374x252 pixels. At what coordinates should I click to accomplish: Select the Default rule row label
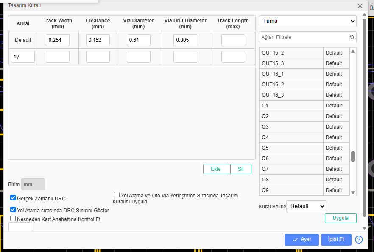click(23, 40)
